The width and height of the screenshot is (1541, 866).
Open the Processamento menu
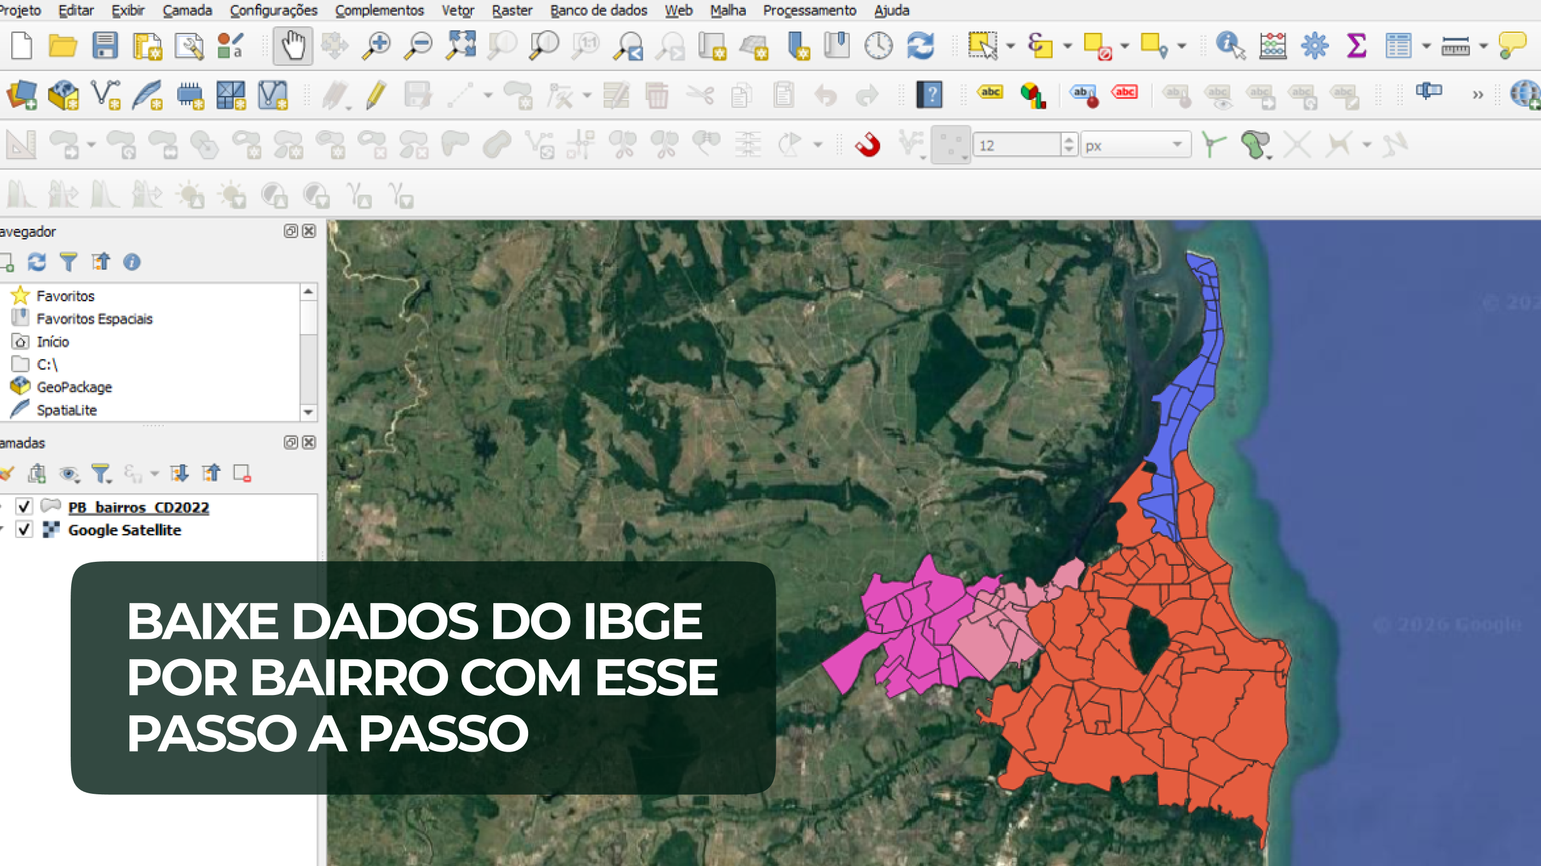[x=809, y=10]
